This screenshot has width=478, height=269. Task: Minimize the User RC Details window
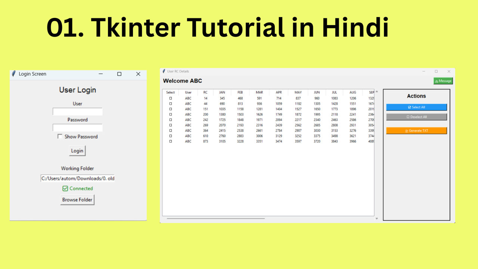424,71
